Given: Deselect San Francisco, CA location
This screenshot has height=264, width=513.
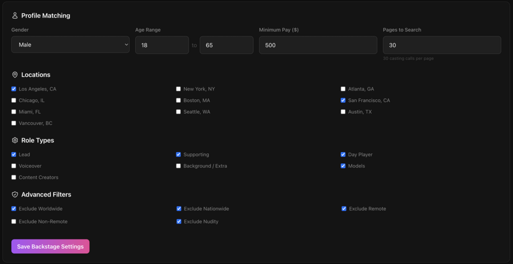Looking at the screenshot, I should [x=343, y=101].
